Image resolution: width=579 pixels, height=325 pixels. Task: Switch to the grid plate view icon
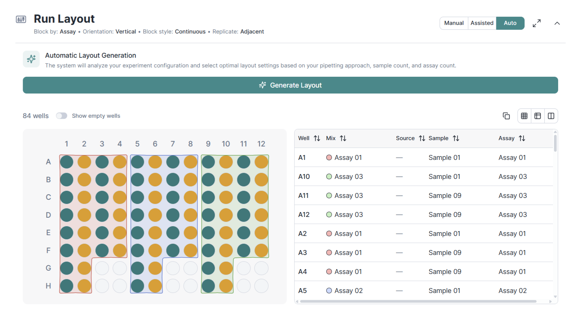click(x=524, y=116)
